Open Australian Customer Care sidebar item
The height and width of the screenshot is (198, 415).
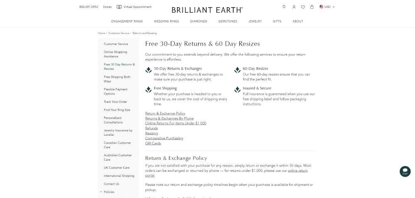point(117,157)
